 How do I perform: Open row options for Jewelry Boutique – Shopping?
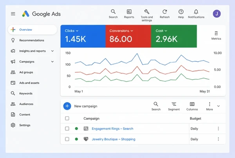point(219,139)
